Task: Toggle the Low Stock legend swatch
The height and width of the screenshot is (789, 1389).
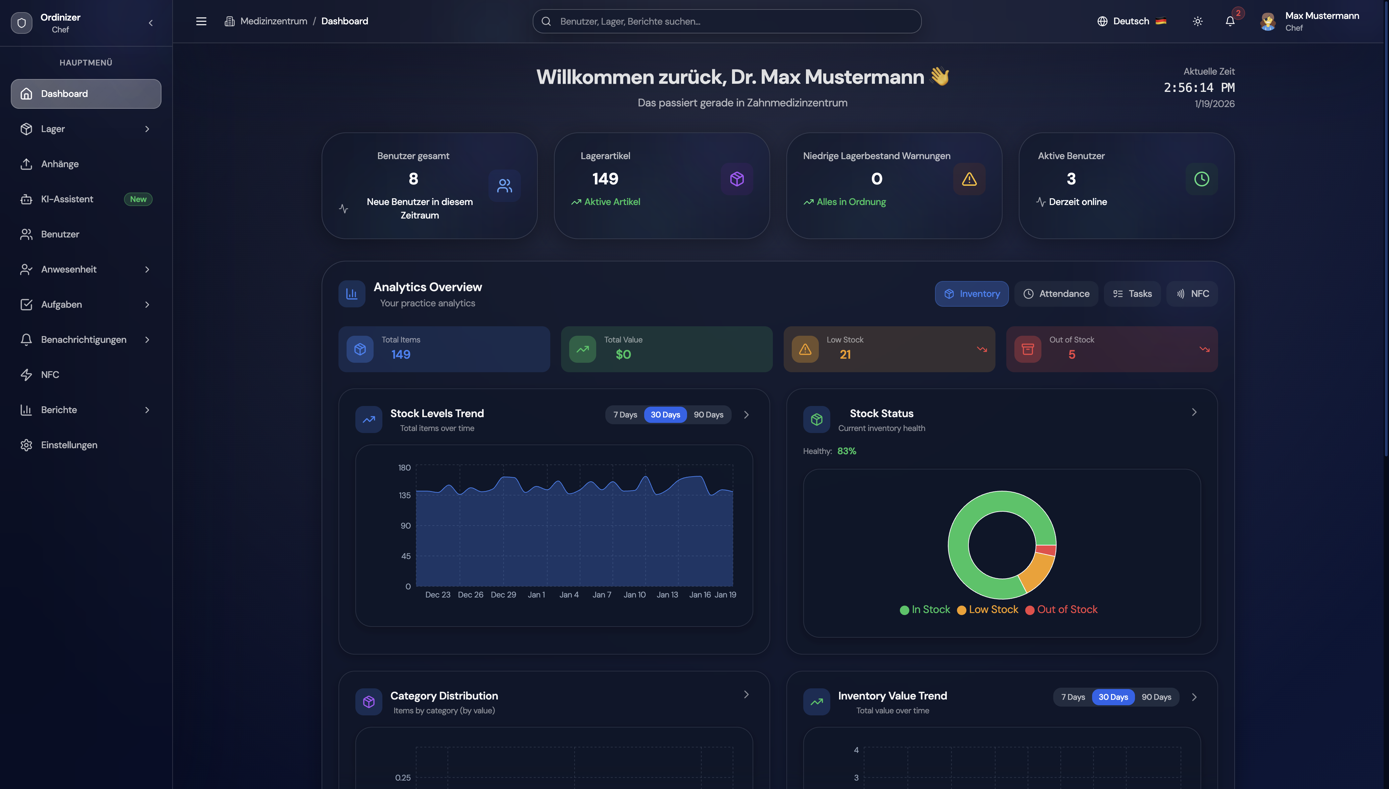Action: coord(961,610)
